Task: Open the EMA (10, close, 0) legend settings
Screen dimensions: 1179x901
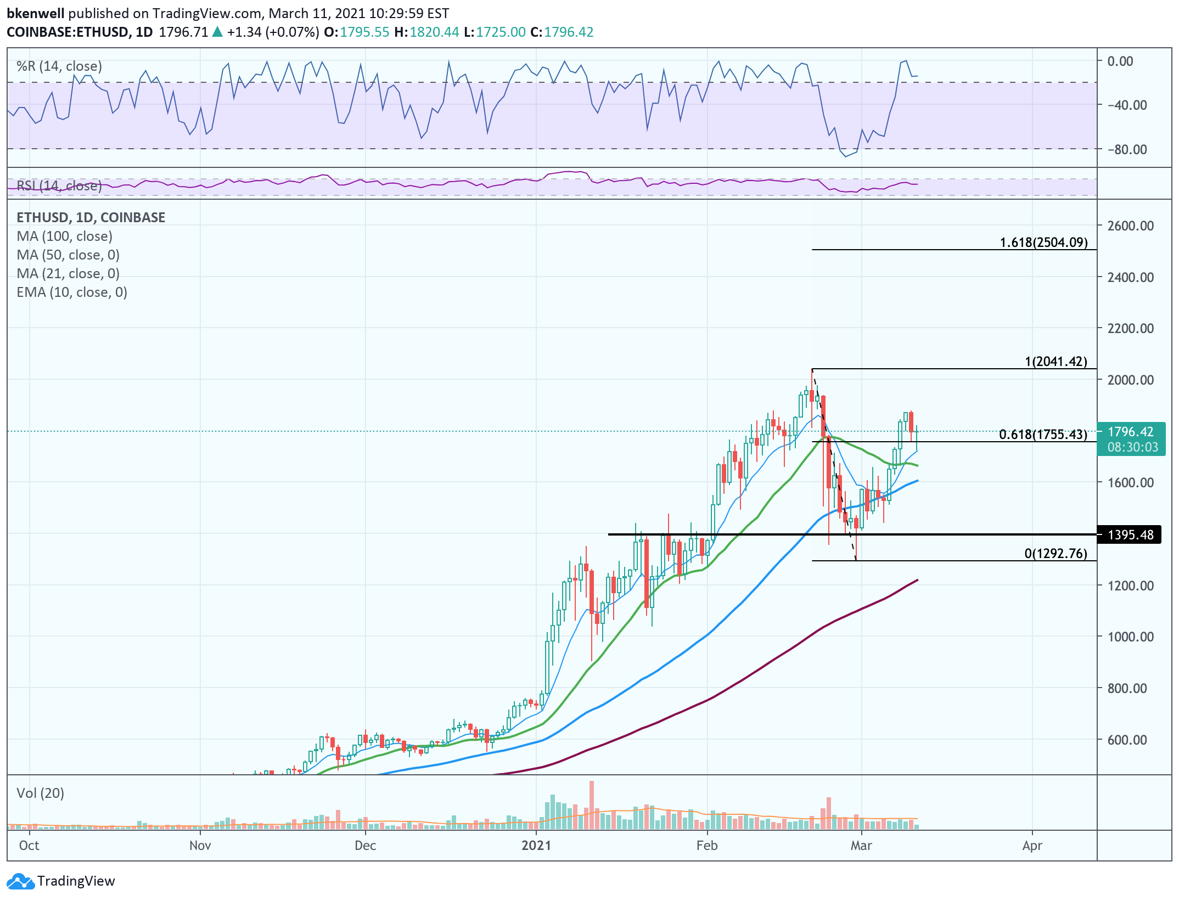Action: 72,292
